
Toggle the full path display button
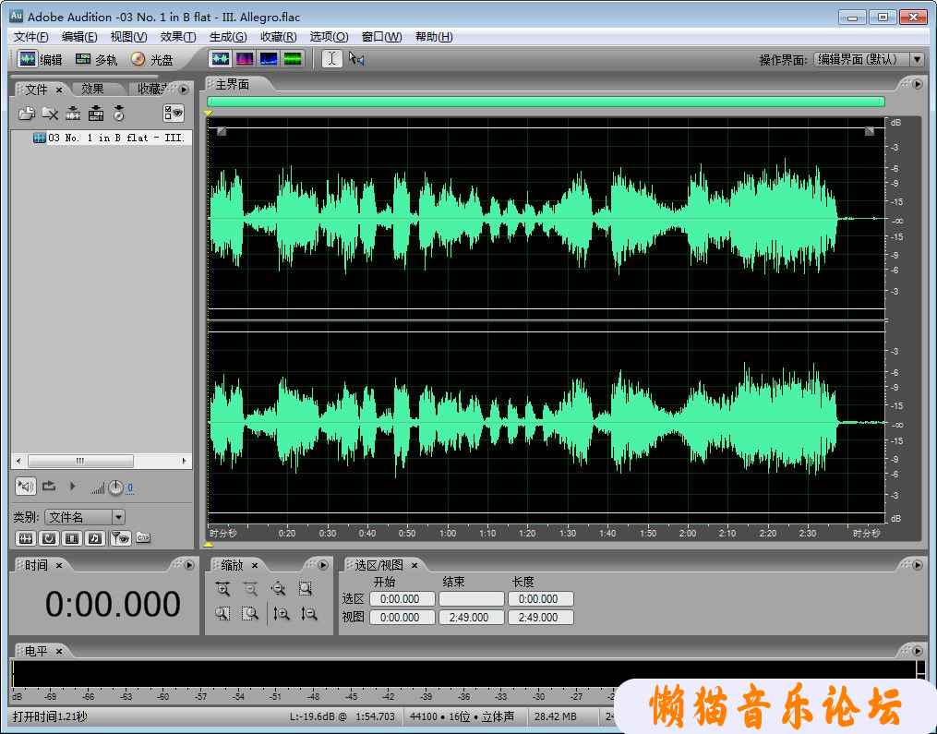click(x=143, y=537)
